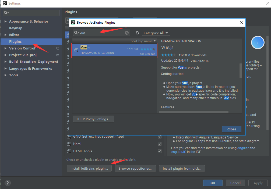Viewport: 271px width, 189px height.
Task: Click the Project: vue-proj per-project copy icon
Action: 58,55
